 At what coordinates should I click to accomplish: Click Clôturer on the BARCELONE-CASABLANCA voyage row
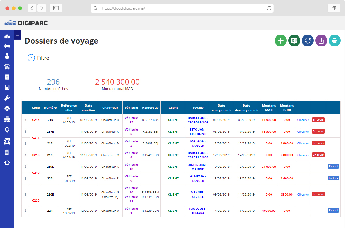303,120
